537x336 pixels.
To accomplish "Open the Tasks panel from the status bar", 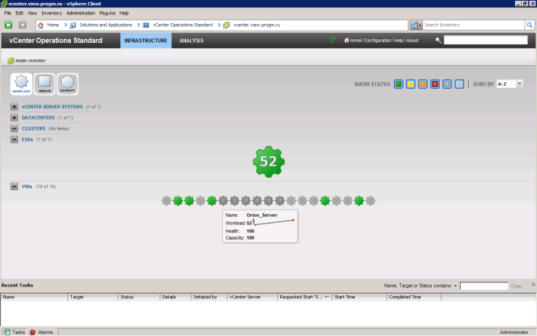I will (15, 332).
